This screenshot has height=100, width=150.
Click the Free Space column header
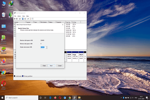coord(68,22)
